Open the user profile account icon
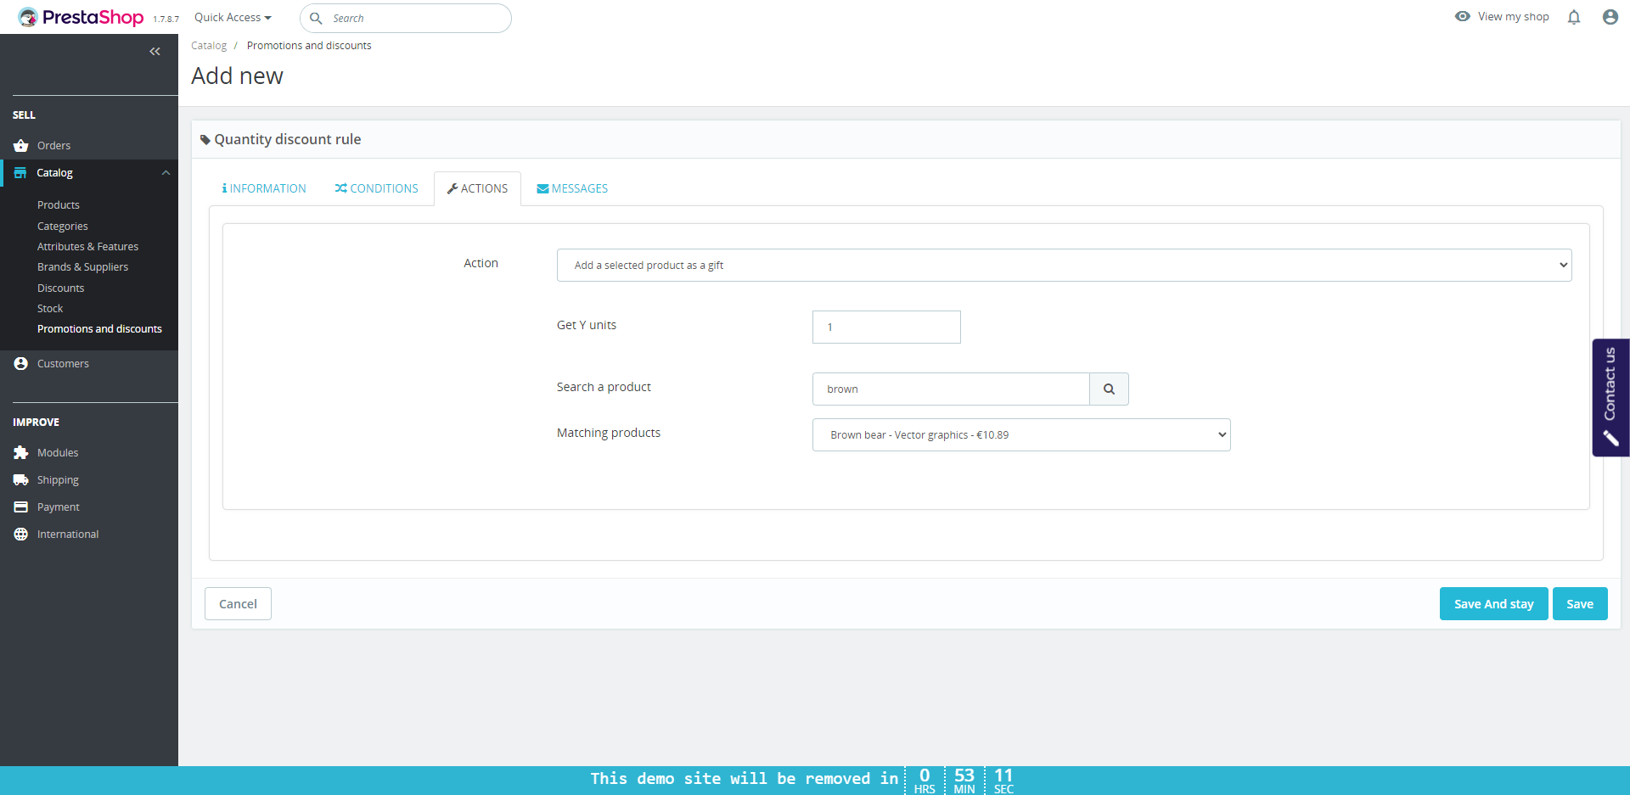Screen dimensions: 1630x795 [1610, 17]
